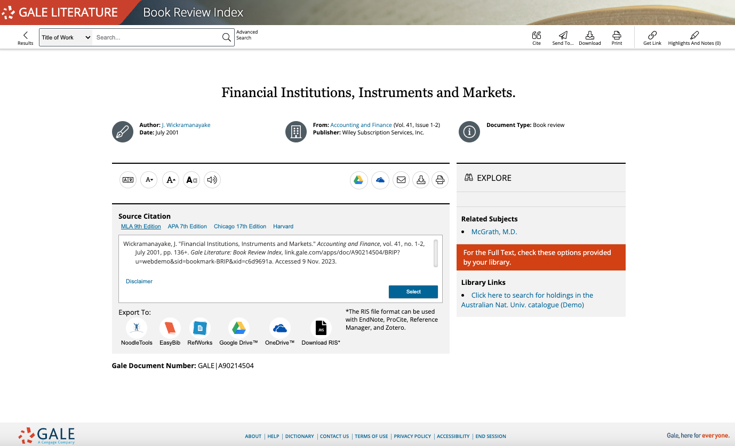Open the Terms of Use footer link
The width and height of the screenshot is (735, 446).
371,436
